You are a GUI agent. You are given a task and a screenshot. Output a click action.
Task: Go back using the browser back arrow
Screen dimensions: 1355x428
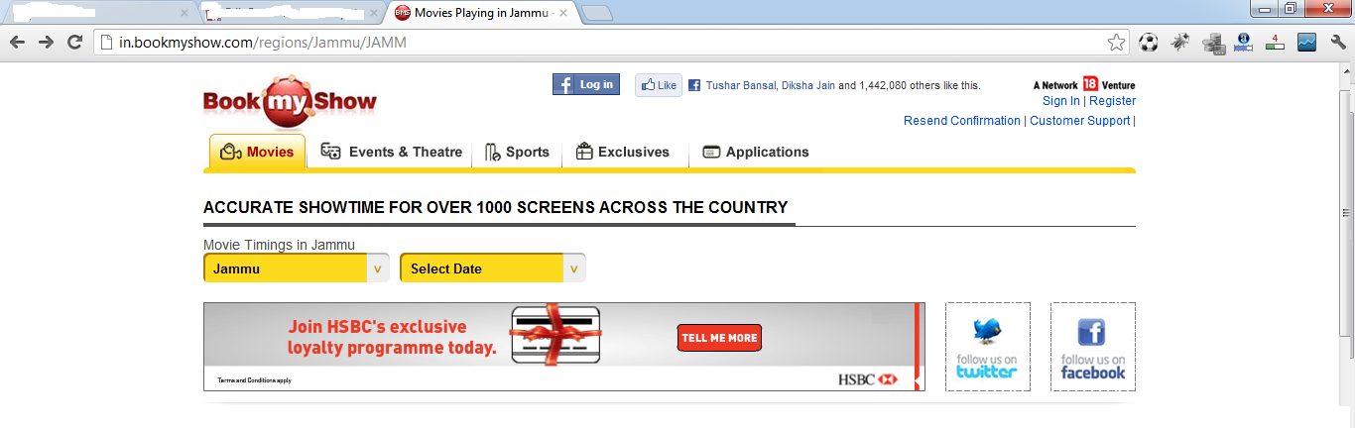[x=17, y=43]
